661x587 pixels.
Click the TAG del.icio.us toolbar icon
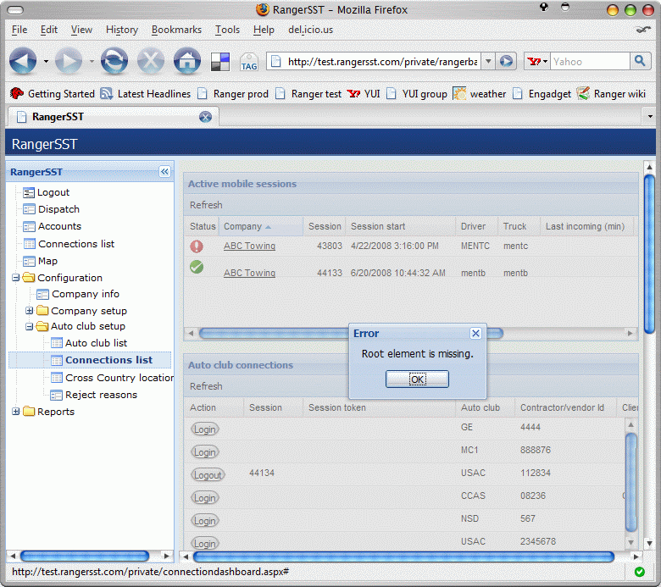(248, 63)
